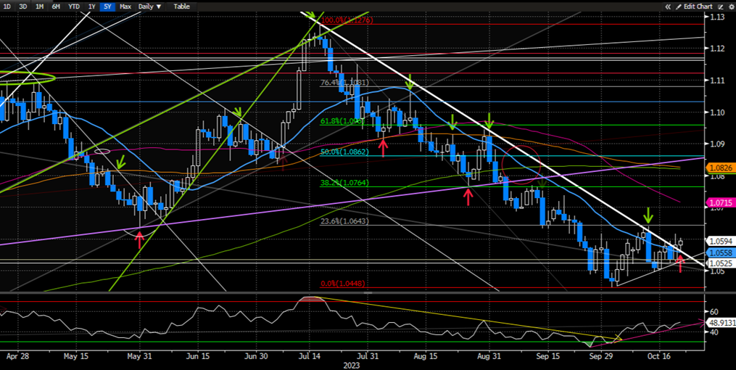The image size is (736, 370).
Task: Click the 1.13 price axis label
Action: (716, 17)
